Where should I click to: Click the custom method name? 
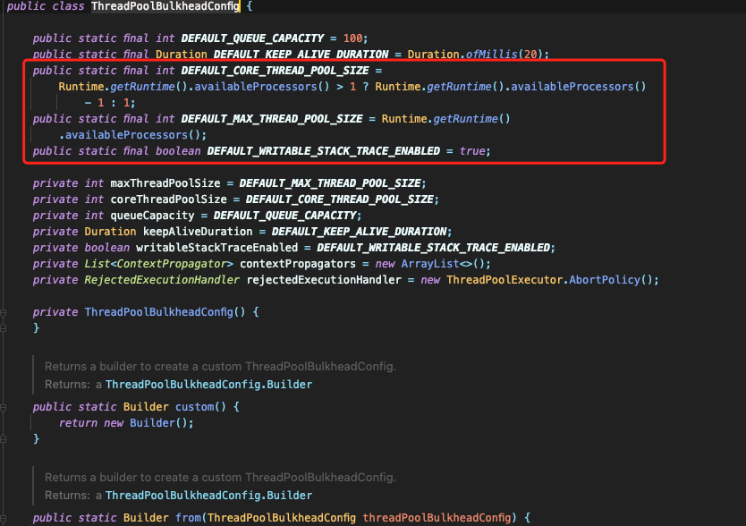tap(194, 407)
